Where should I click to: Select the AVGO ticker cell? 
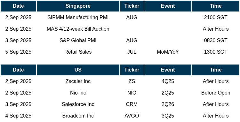132,116
